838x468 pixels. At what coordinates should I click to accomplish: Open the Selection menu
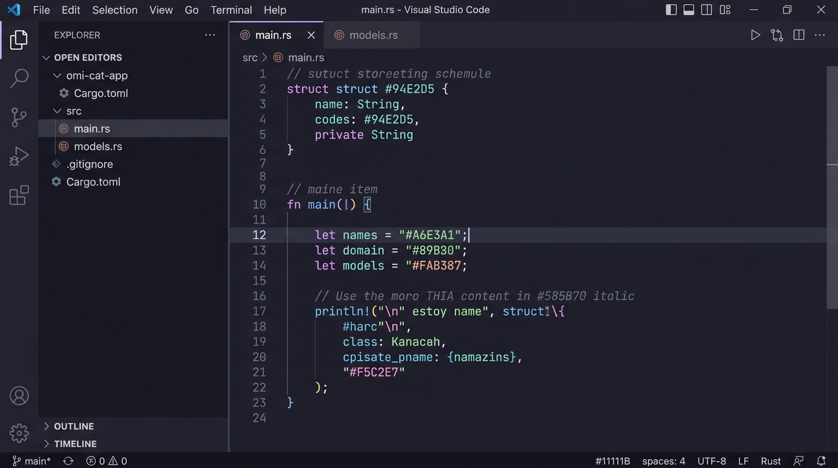(114, 10)
